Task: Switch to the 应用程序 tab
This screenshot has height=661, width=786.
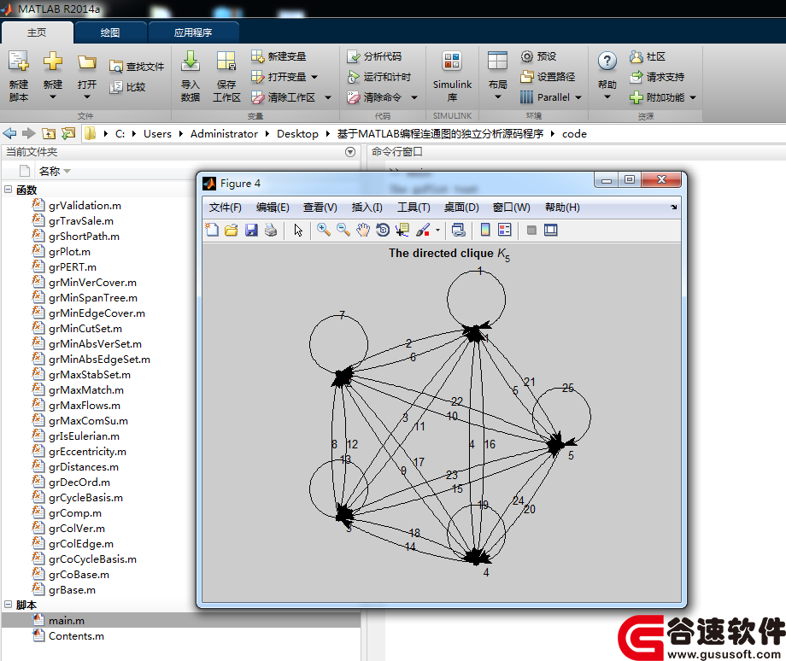Action: click(x=193, y=32)
